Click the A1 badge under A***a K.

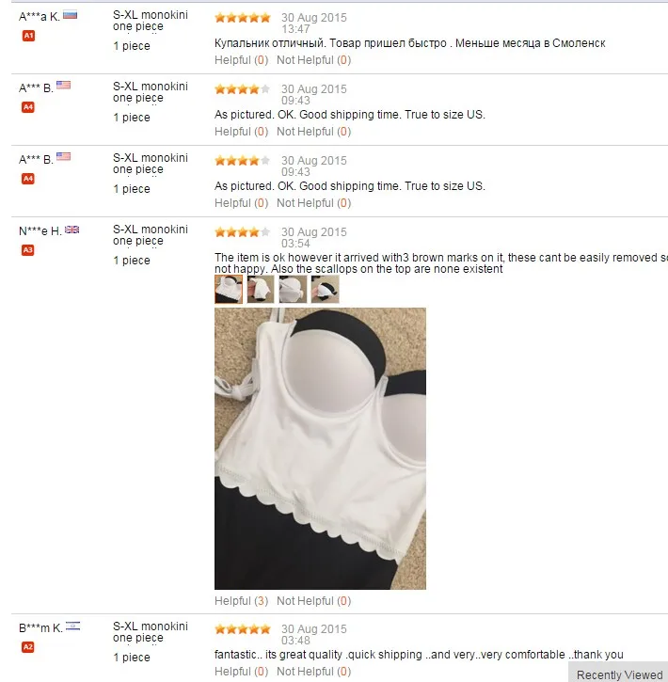[28, 36]
